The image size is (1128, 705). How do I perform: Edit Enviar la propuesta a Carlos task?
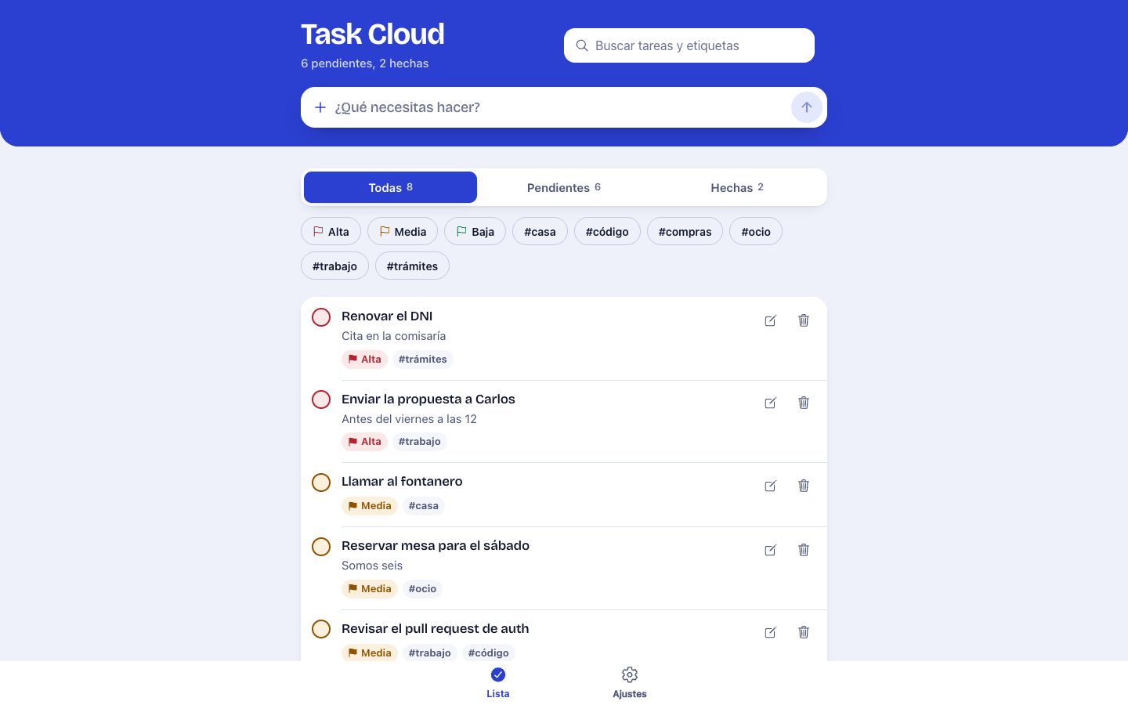pos(771,403)
